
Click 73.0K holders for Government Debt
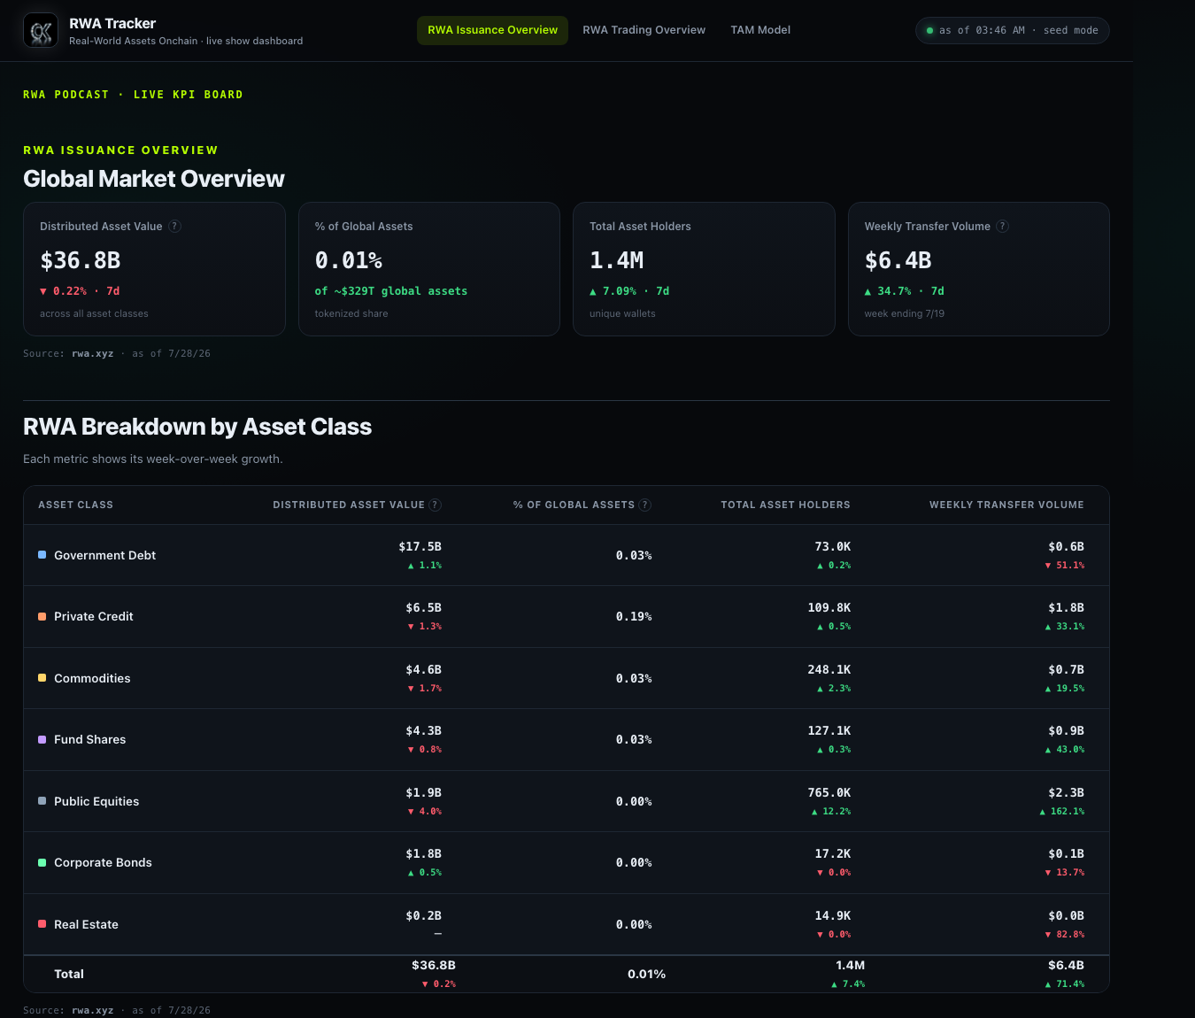pos(833,547)
